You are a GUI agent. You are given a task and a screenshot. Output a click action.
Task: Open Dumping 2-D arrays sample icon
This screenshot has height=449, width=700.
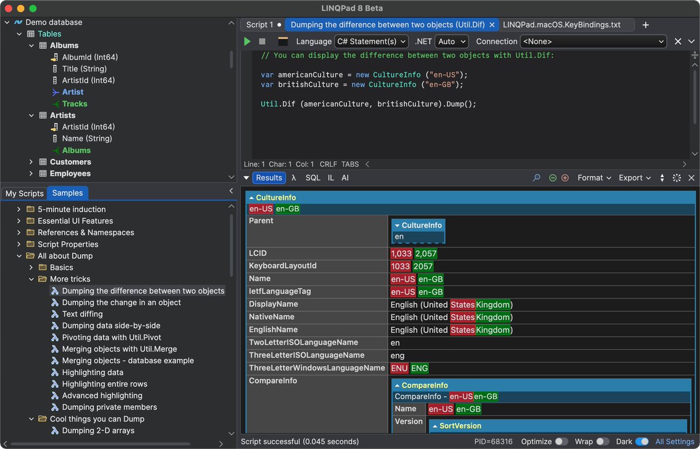[55, 430]
